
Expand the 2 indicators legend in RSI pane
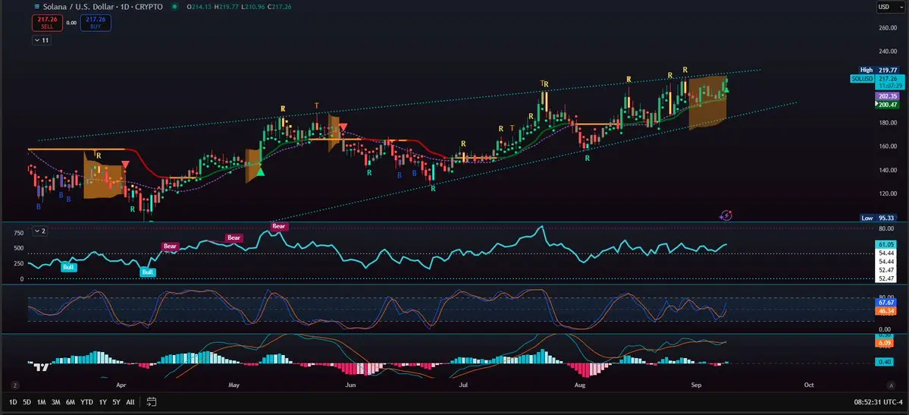click(x=39, y=231)
